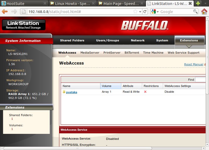This screenshot has height=150, width=209.
Task: Click 'Disable' in WebAccess Settings column
Action: click(169, 92)
